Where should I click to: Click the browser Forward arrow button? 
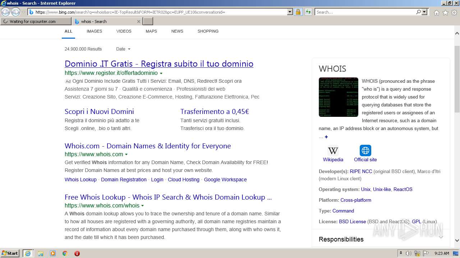15,12
